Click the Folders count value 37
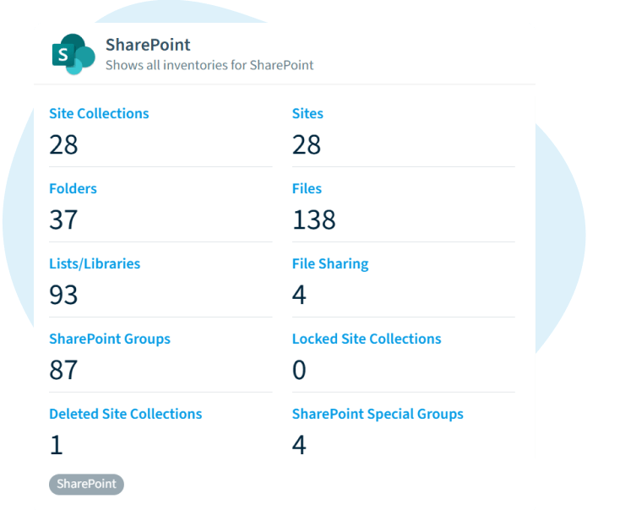This screenshot has width=620, height=510. point(63,220)
